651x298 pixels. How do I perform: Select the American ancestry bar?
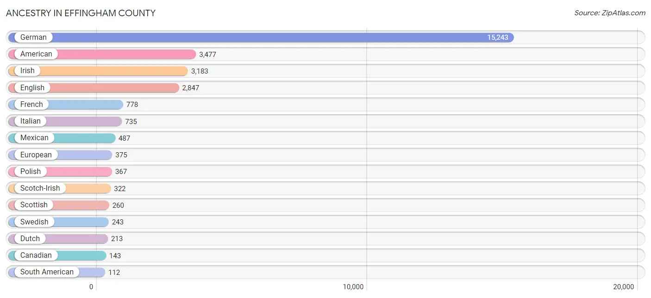(102, 54)
